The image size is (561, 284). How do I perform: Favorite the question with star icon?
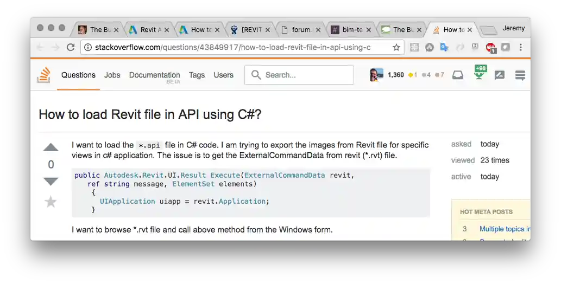pyautogui.click(x=51, y=202)
